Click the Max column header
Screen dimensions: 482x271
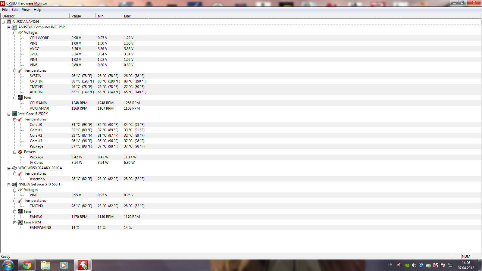[x=135, y=16]
